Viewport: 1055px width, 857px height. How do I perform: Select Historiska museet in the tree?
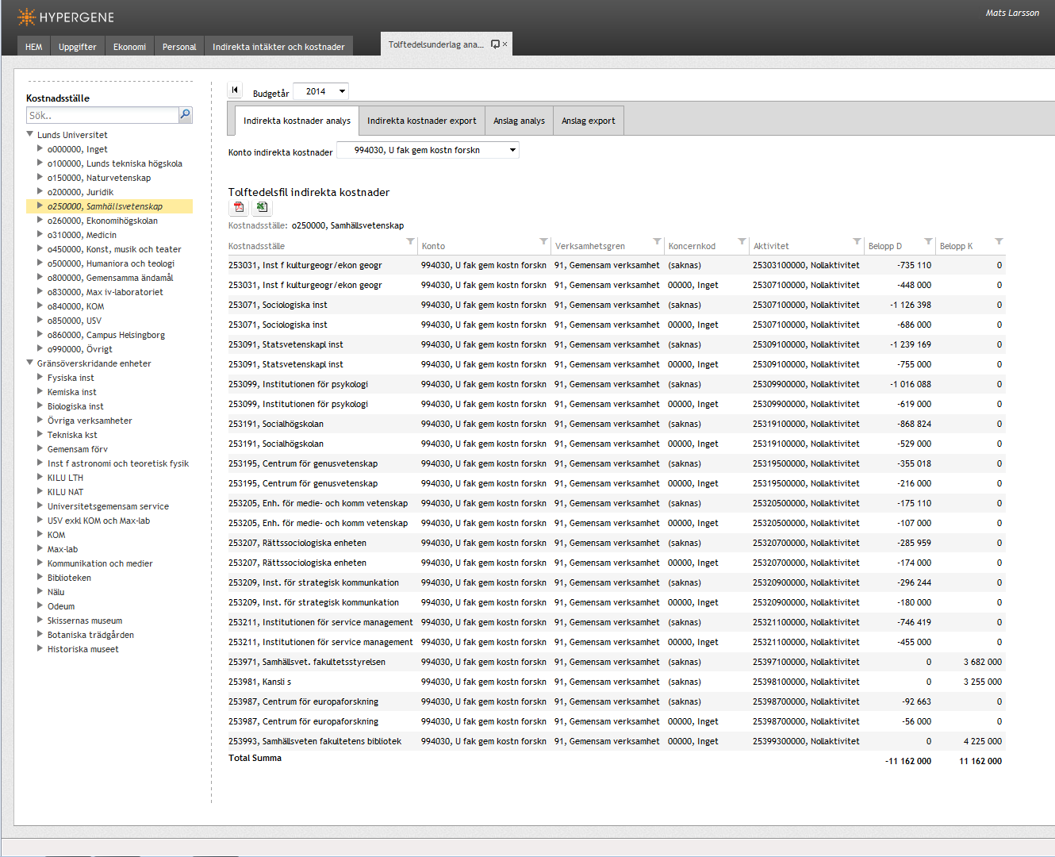(82, 649)
